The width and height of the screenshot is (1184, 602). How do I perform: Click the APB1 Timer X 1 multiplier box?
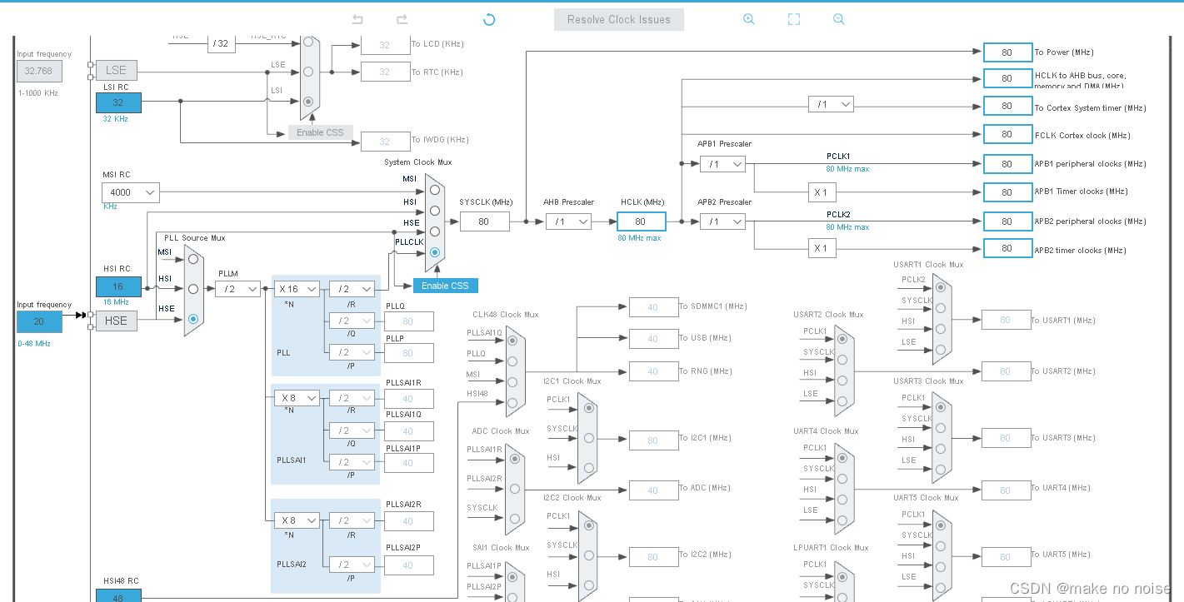822,192
